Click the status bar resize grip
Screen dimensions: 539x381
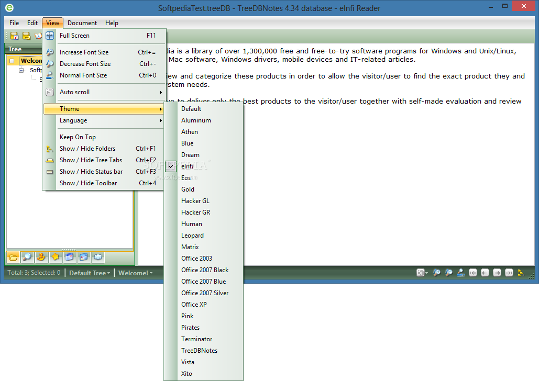tap(532, 275)
